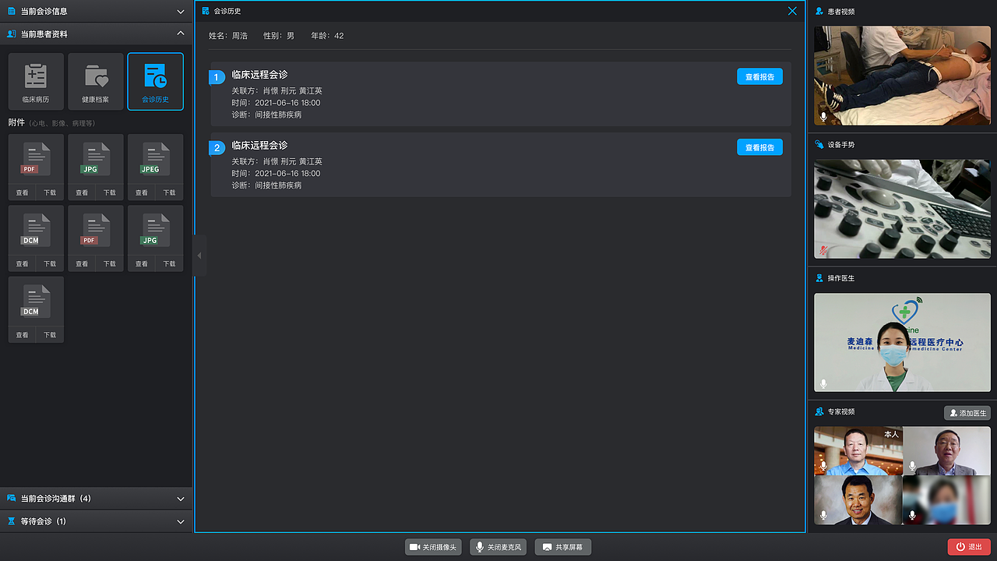Click 下载 under the second-row PDF attachment
997x561 pixels.
(110, 263)
